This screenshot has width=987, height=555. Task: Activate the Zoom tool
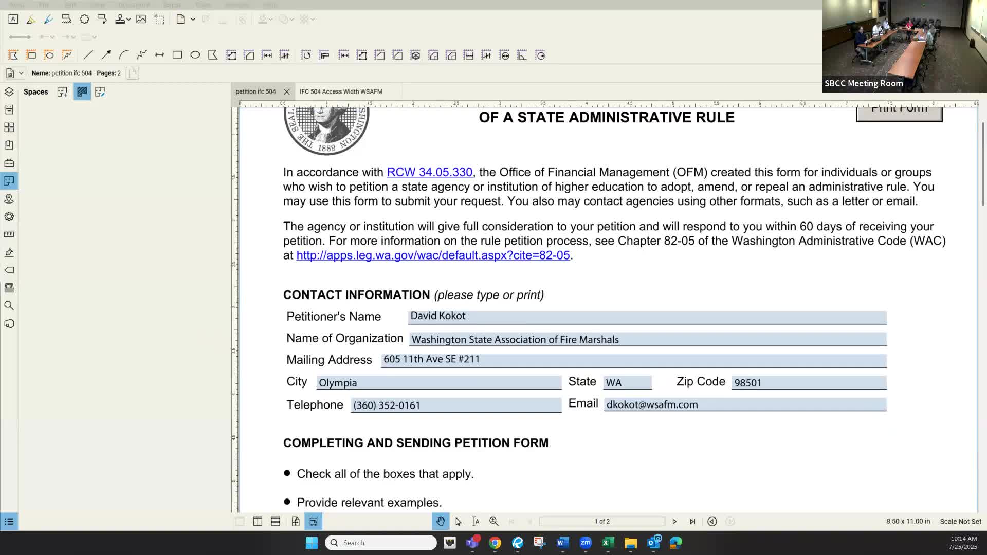(494, 522)
